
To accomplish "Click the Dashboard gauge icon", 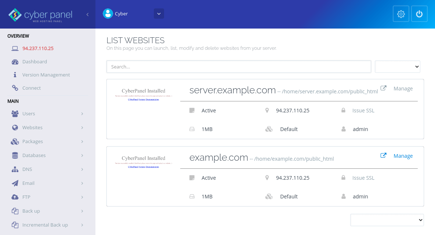I will [15, 61].
